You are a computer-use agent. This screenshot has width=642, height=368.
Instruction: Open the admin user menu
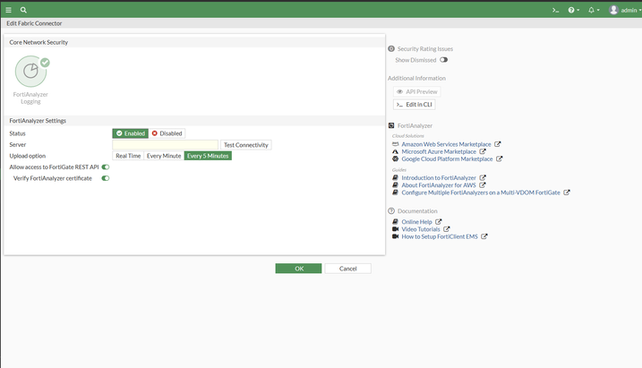coord(625,10)
